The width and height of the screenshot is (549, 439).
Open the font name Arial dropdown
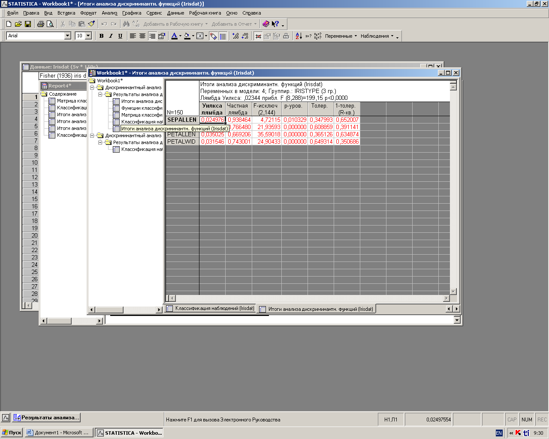pyautogui.click(x=67, y=36)
